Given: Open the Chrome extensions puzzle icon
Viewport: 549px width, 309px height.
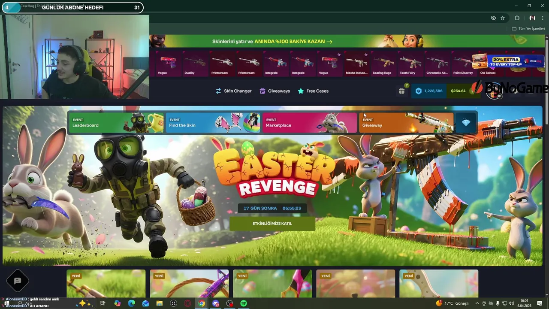Looking at the screenshot, I should point(517,18).
